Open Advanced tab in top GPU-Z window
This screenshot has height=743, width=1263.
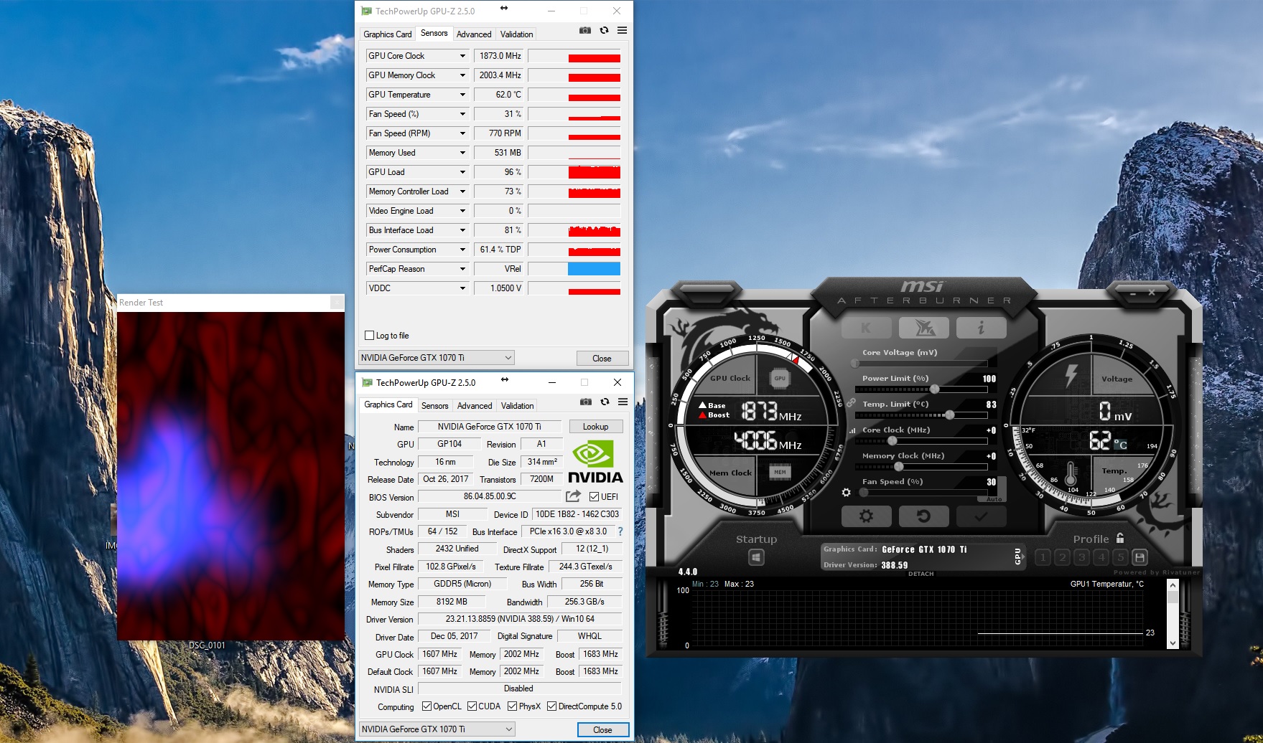tap(474, 34)
